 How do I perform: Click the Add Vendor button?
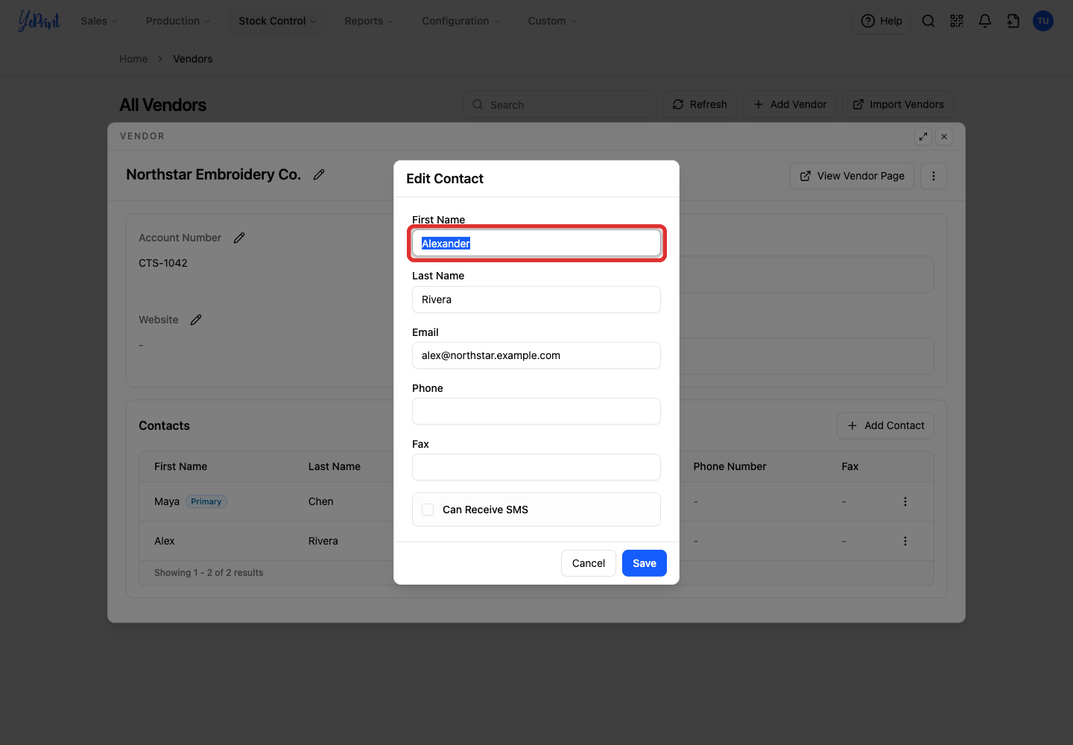(x=790, y=104)
